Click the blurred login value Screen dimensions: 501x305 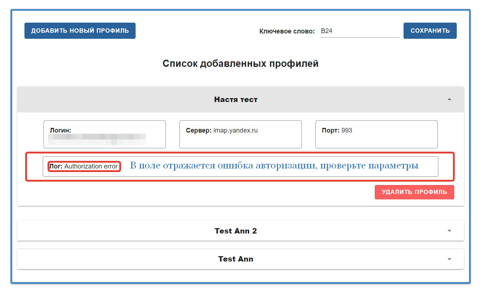[97, 139]
